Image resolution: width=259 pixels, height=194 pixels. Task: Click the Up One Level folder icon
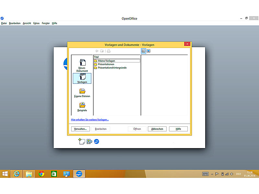point(102,51)
